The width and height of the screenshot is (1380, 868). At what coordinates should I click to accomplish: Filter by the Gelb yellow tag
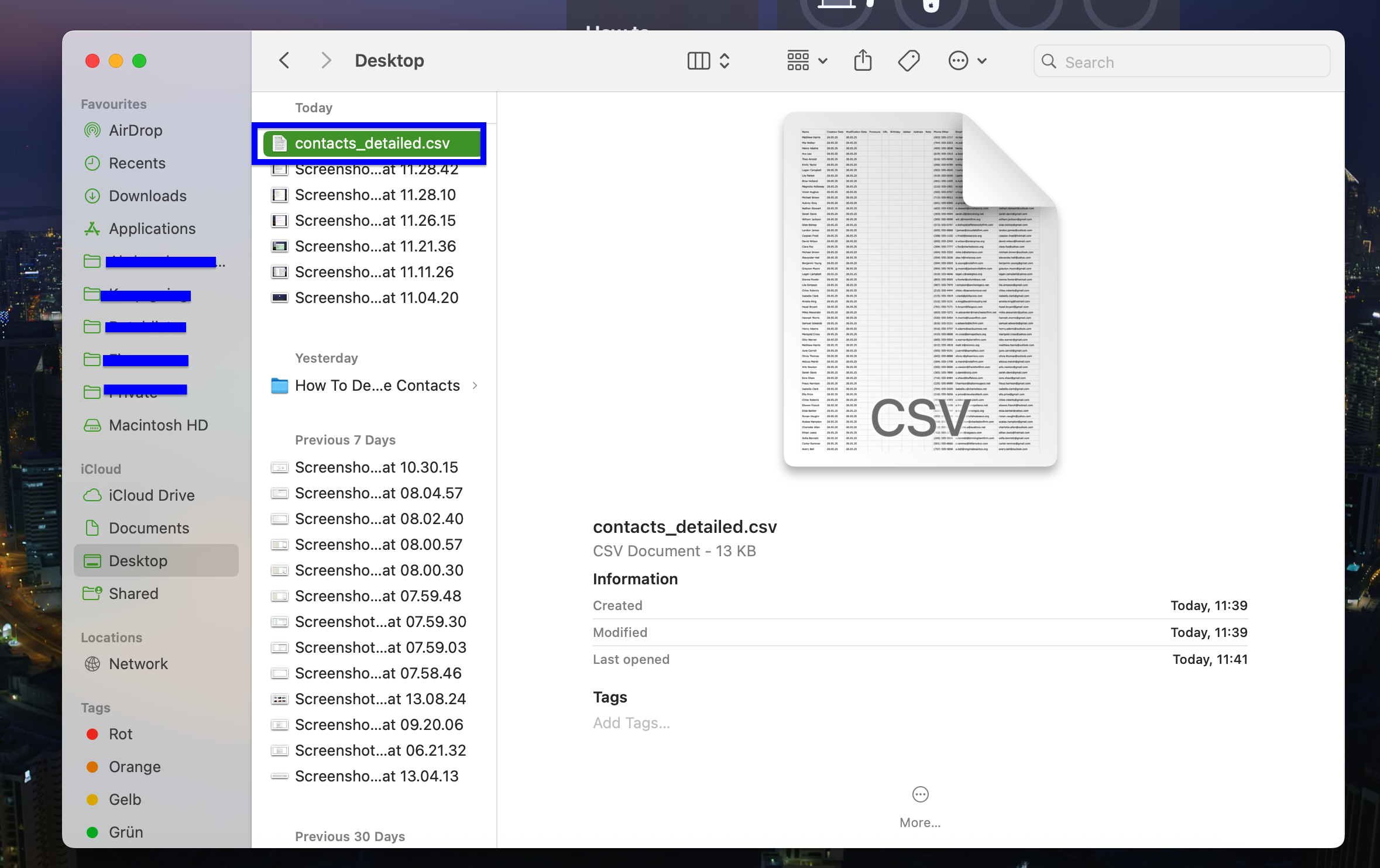156,799
